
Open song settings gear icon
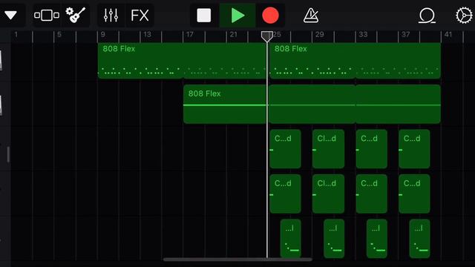pyautogui.click(x=464, y=16)
